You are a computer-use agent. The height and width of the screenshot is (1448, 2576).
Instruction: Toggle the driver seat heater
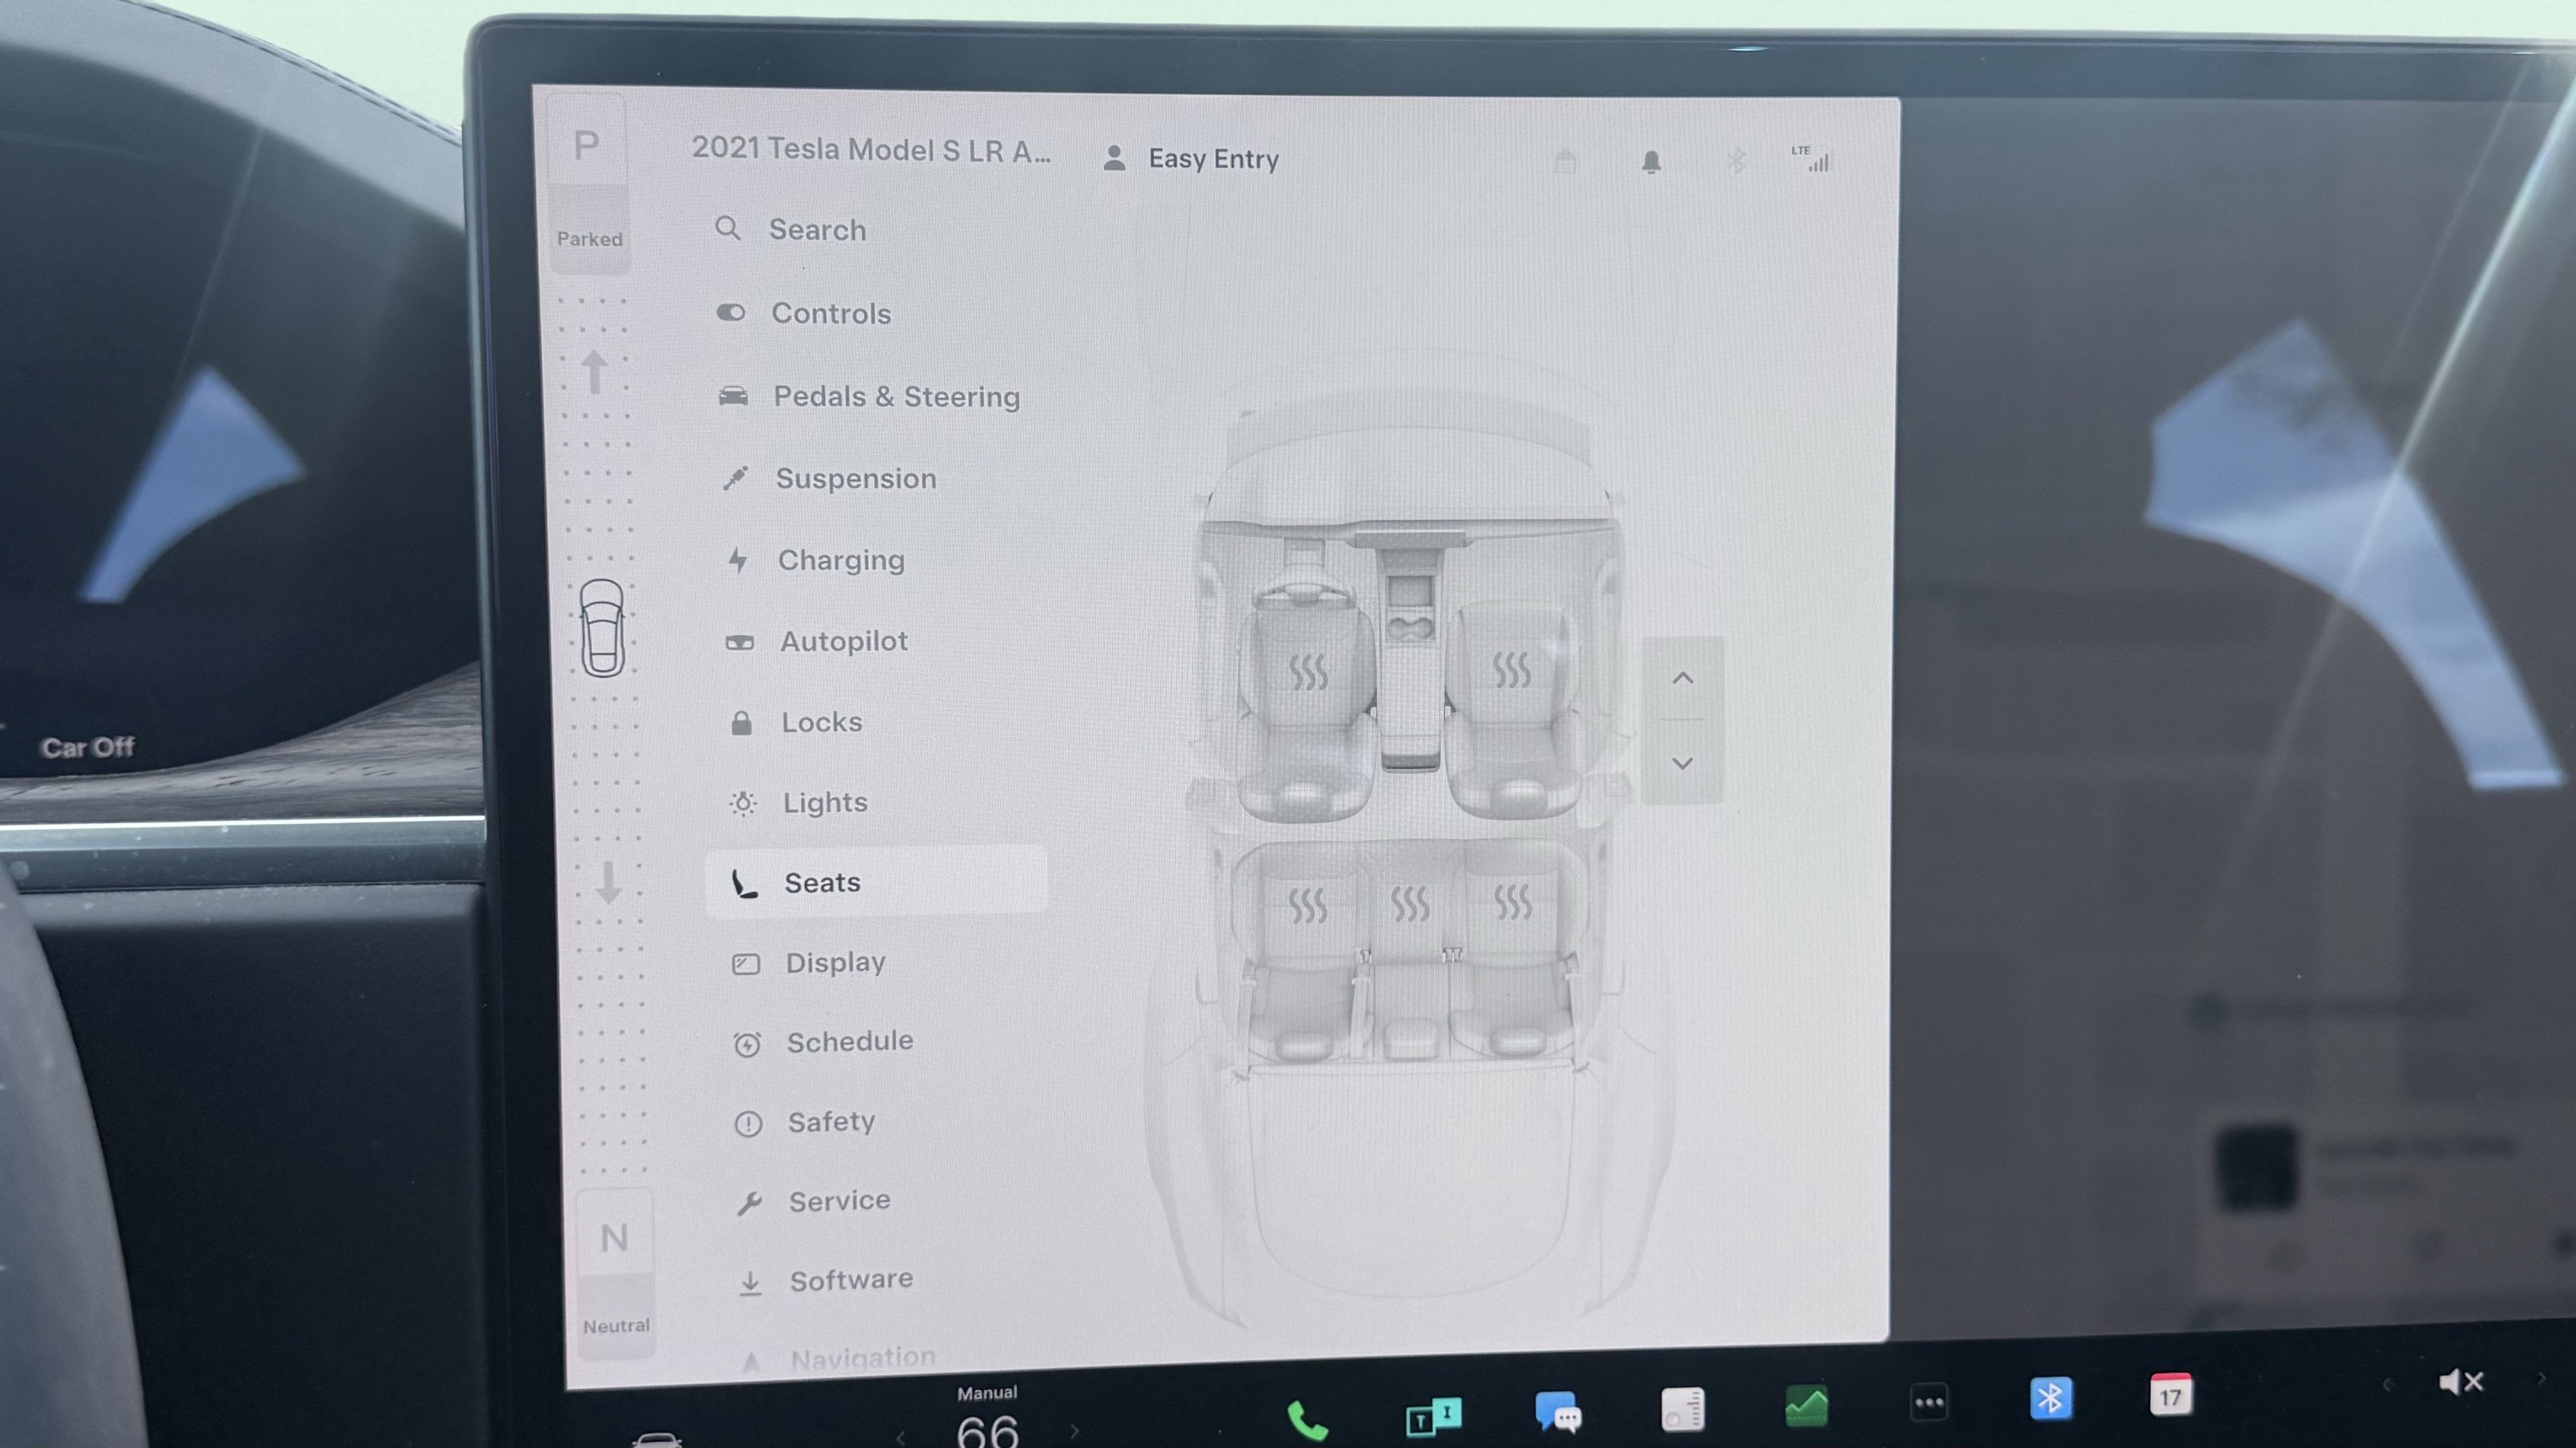pos(1307,671)
